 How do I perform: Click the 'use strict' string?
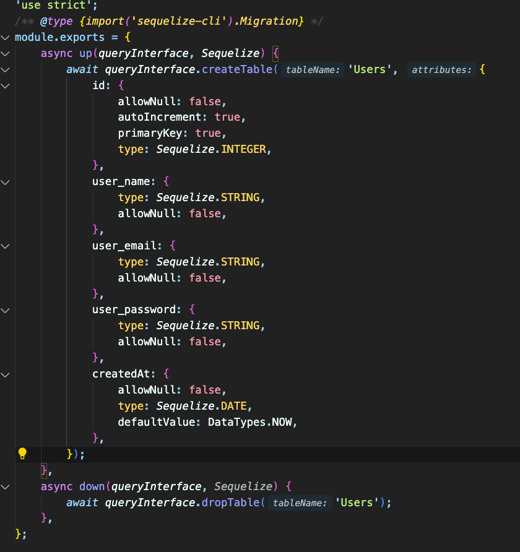(53, 6)
